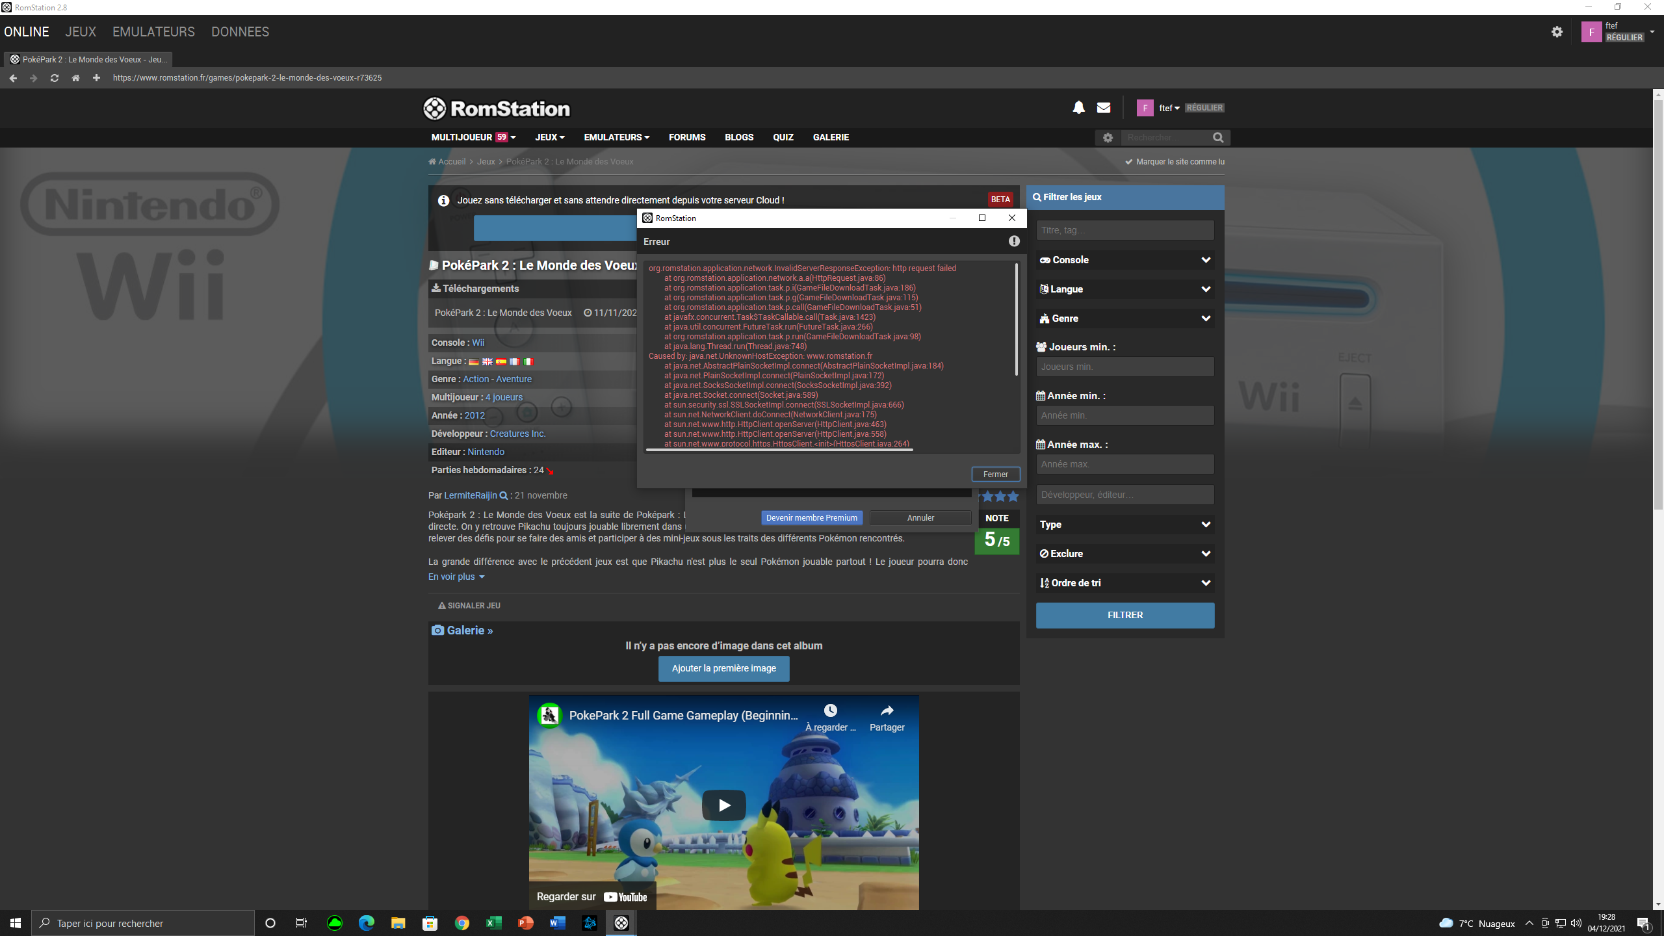Reload the current page

click(55, 78)
